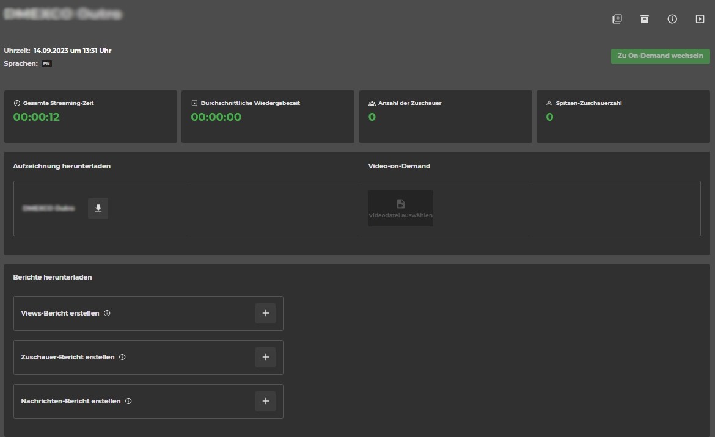Click the total streaming time value 00:00:12
715x437 pixels.
pyautogui.click(x=37, y=117)
